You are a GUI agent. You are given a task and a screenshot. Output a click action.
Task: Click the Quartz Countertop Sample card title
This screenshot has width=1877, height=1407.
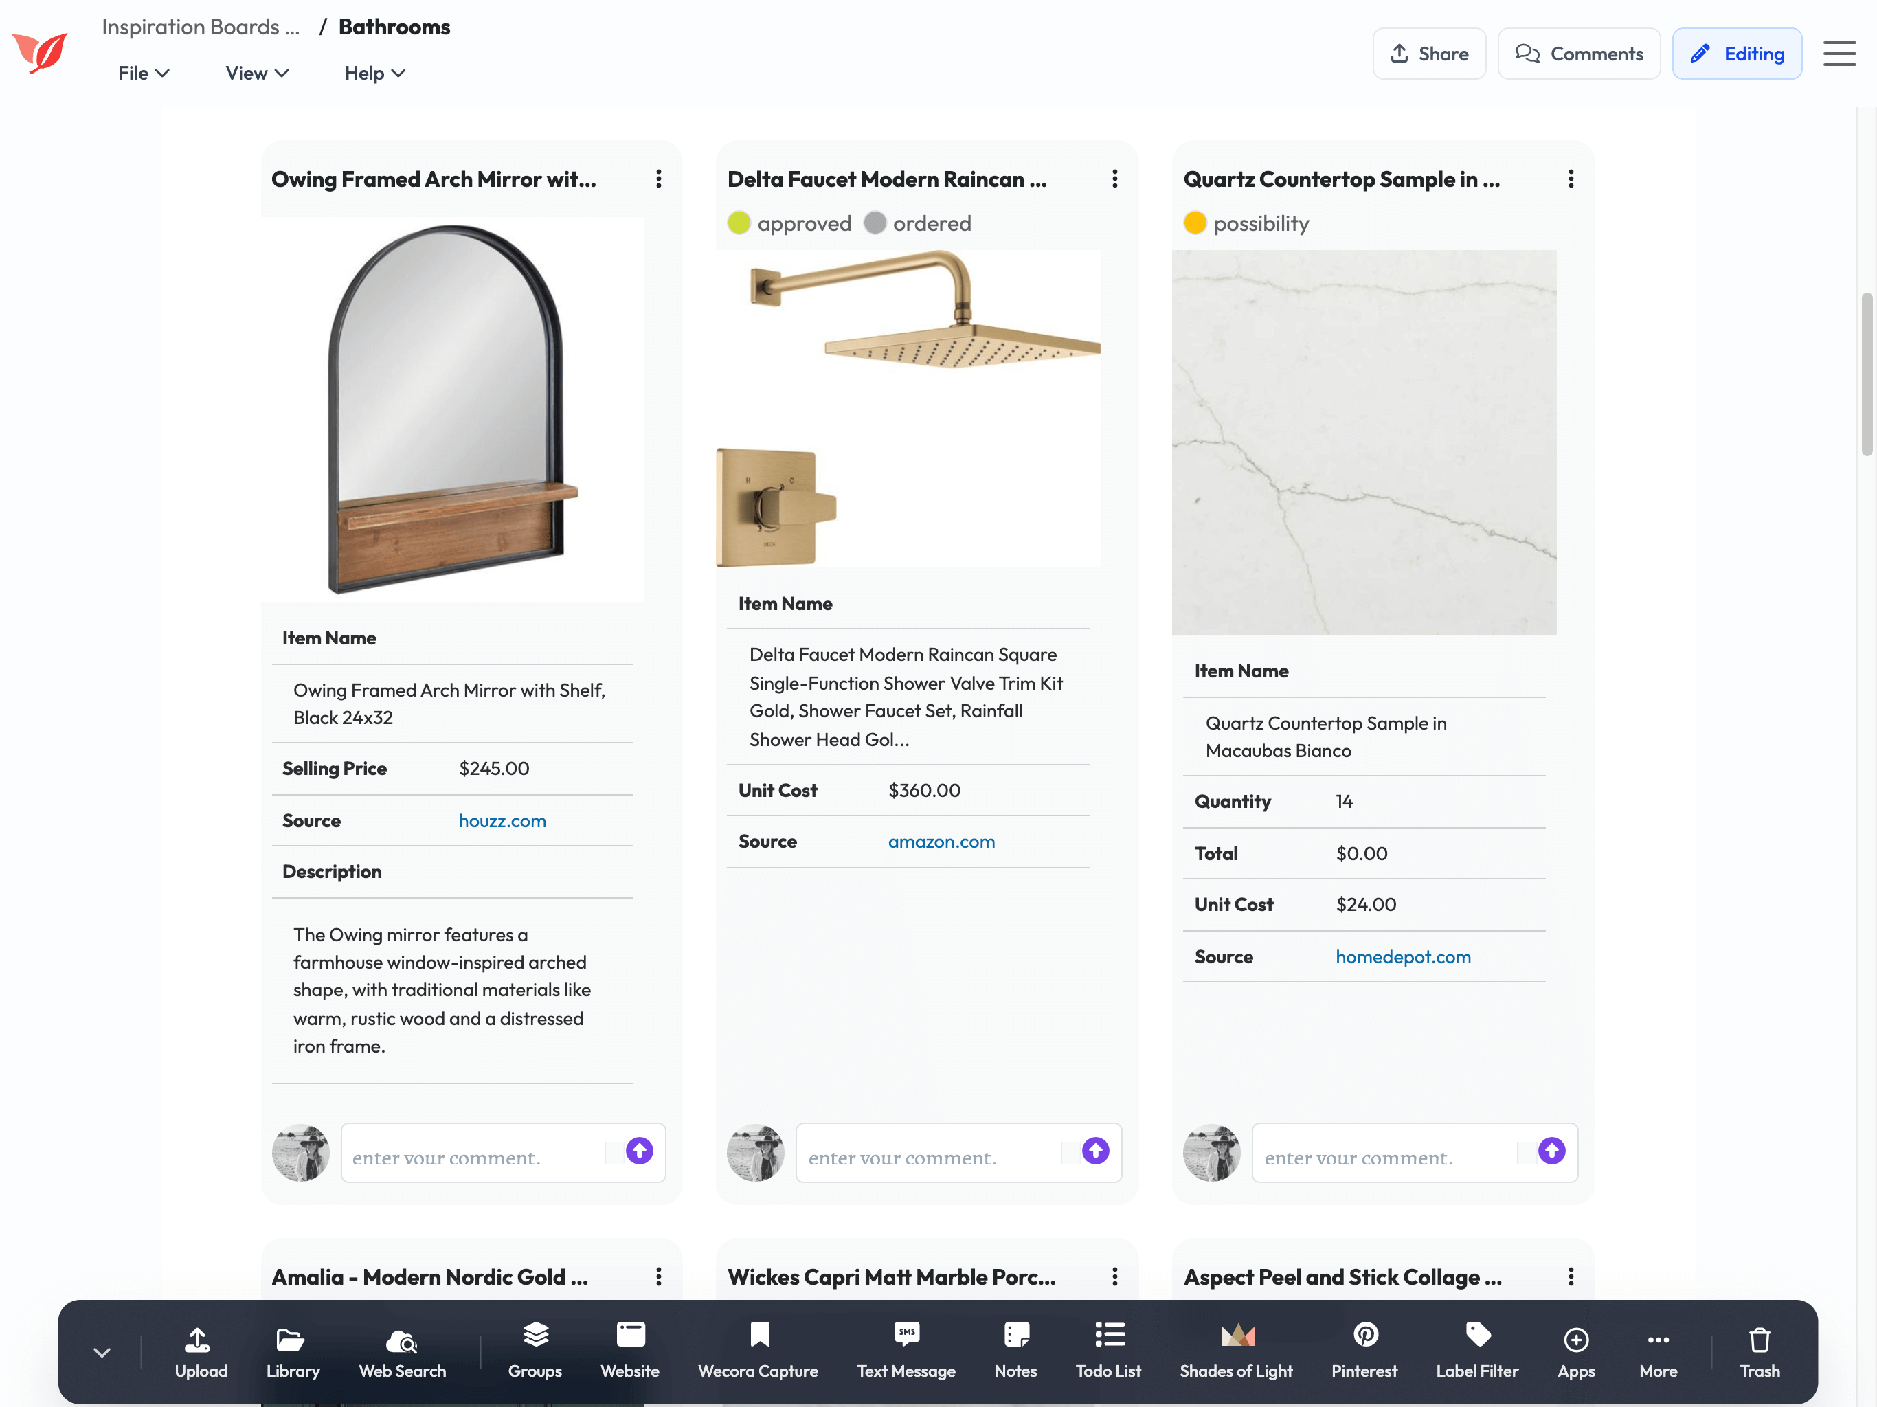pyautogui.click(x=1342, y=179)
